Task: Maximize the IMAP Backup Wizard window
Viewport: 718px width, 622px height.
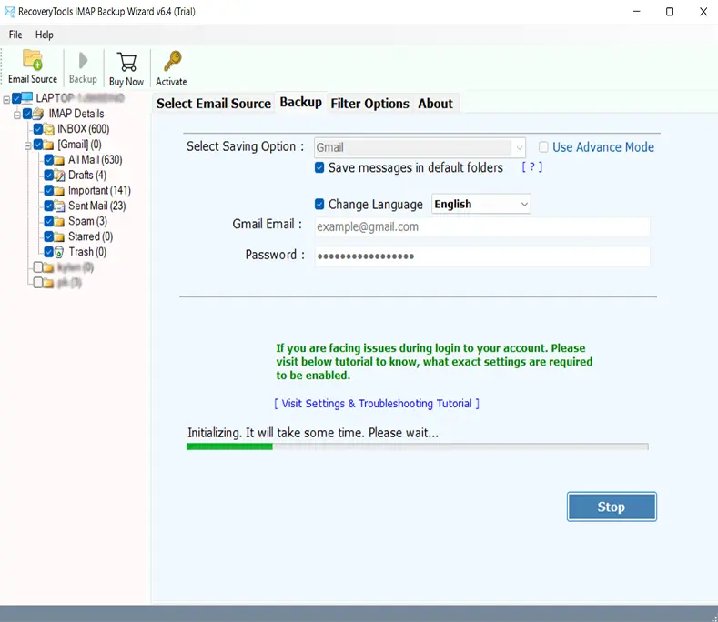Action: tap(670, 12)
